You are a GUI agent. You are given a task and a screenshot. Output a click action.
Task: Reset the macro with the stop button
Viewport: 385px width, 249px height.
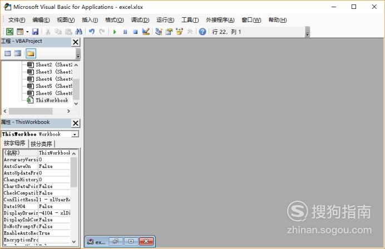pyautogui.click(x=135, y=32)
